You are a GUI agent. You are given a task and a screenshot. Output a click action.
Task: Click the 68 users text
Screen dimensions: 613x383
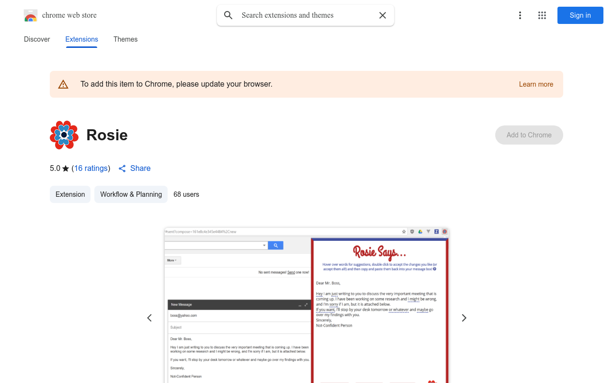186,194
